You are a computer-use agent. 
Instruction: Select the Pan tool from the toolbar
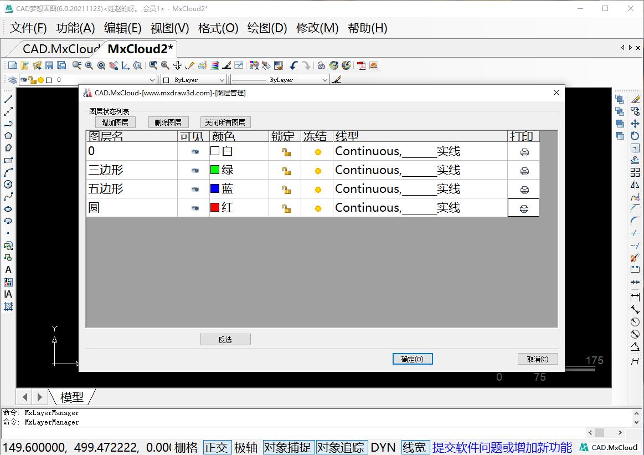coord(113,65)
